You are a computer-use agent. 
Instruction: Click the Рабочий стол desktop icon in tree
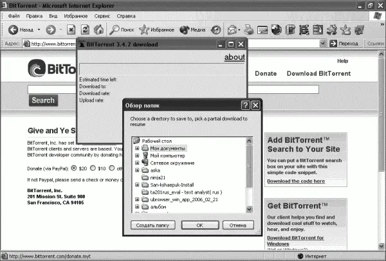click(136, 141)
